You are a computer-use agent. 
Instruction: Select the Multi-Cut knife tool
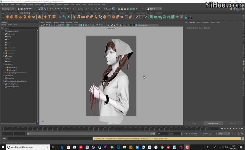[x=137, y=17]
